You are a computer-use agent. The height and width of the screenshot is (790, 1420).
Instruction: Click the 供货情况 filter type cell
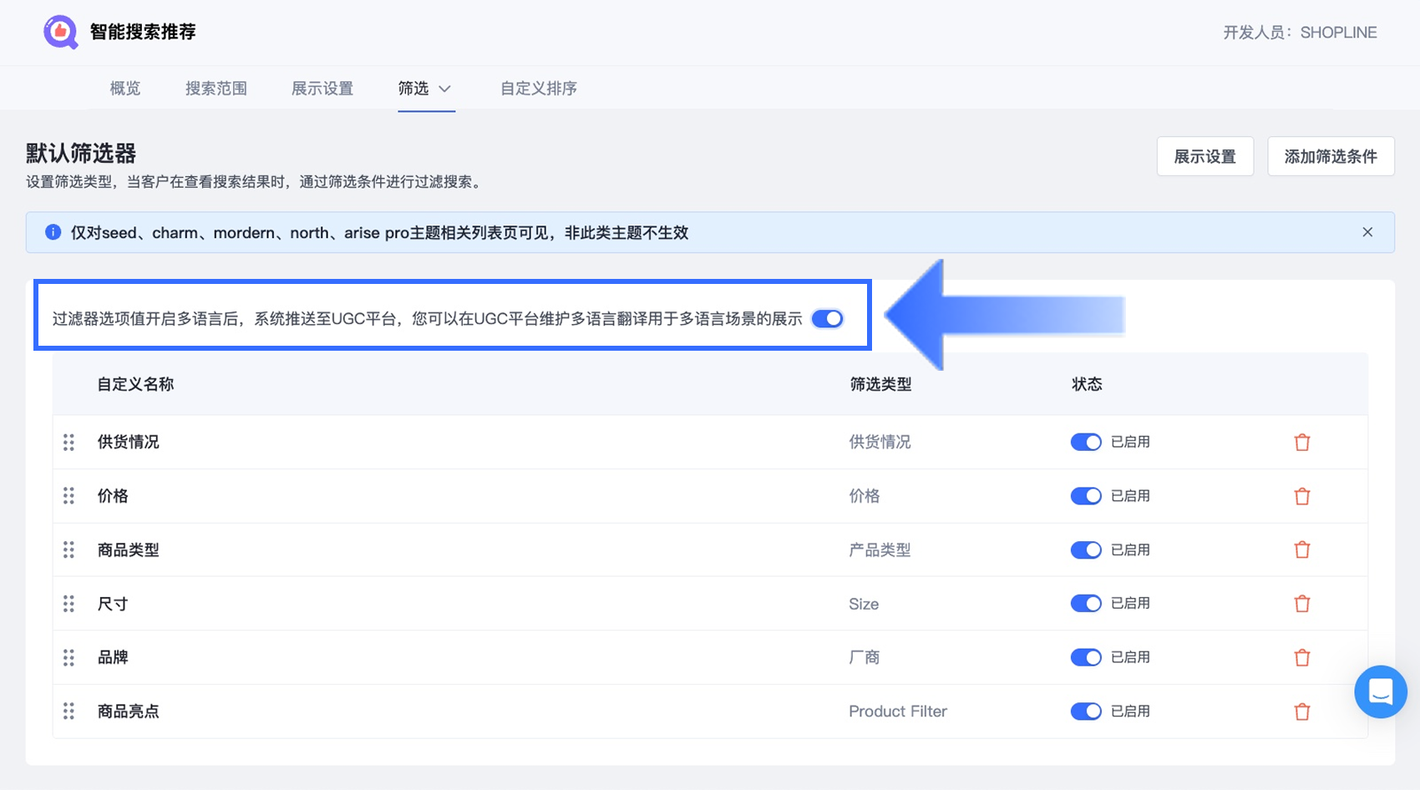[x=880, y=442]
